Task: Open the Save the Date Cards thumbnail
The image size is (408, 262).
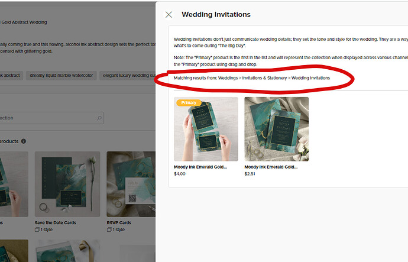Action: click(x=67, y=184)
